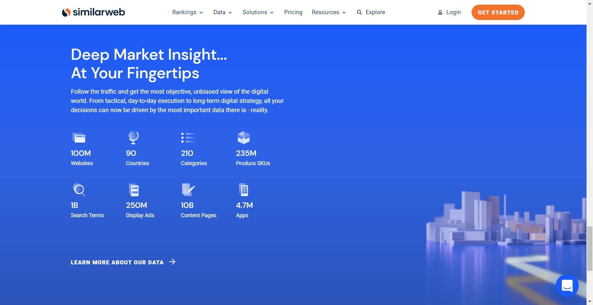Click the product SKUs box icon

243,137
